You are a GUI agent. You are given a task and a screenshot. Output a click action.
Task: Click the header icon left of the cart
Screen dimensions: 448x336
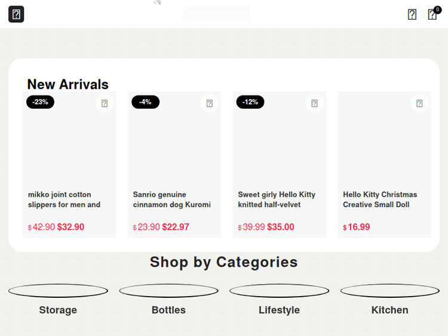[412, 14]
